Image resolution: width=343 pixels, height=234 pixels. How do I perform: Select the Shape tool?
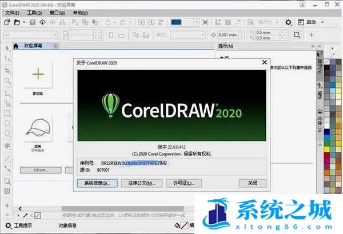(7, 59)
